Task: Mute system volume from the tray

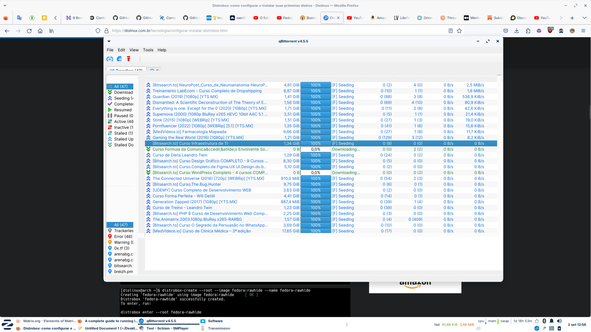Action: coord(559,321)
